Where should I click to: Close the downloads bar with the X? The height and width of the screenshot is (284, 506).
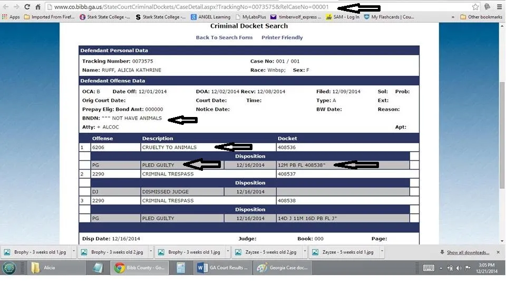(498, 252)
